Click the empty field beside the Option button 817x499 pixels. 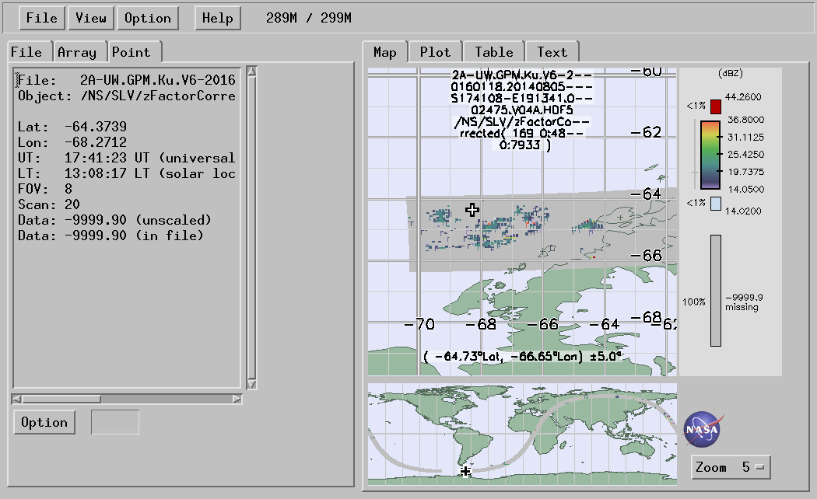tap(115, 422)
